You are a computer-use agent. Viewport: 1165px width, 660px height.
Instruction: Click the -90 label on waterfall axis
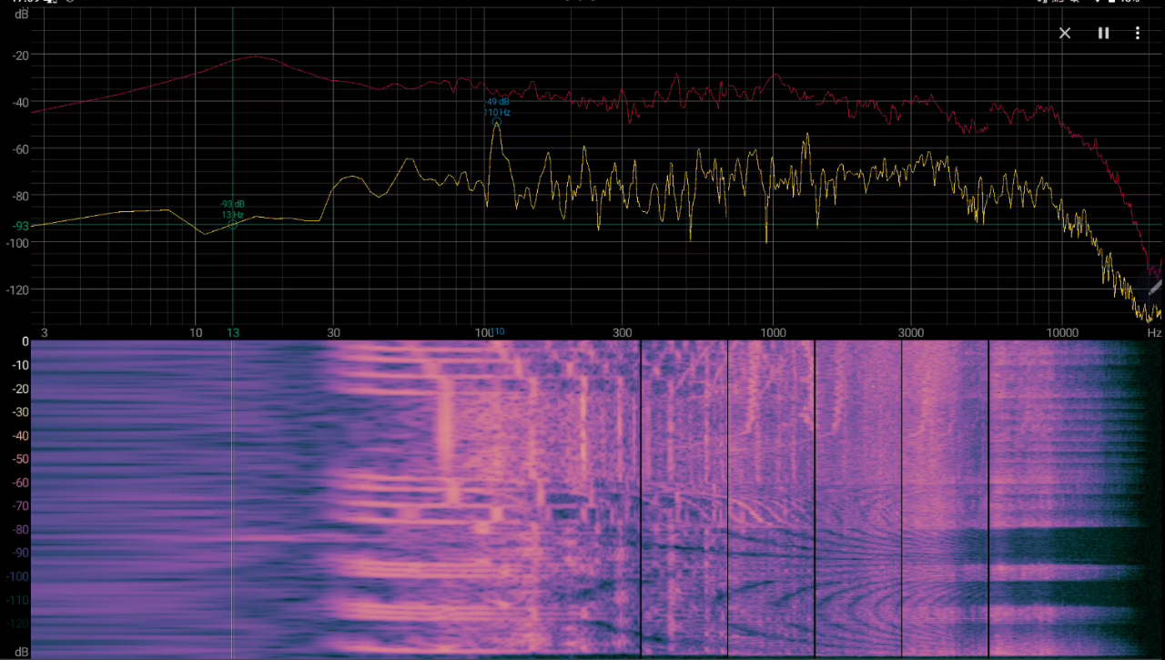click(20, 553)
